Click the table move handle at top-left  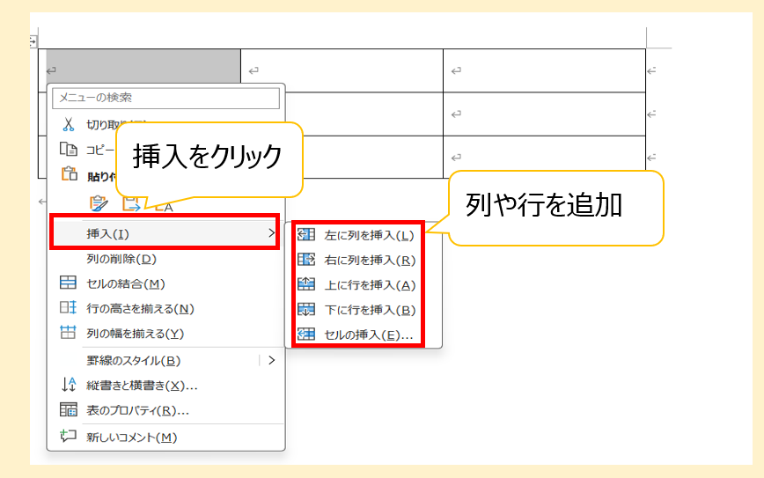click(x=33, y=40)
